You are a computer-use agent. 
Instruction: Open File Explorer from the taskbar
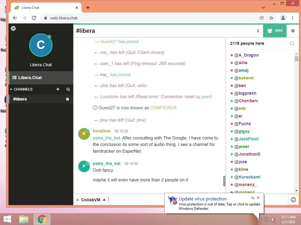(x=24, y=219)
